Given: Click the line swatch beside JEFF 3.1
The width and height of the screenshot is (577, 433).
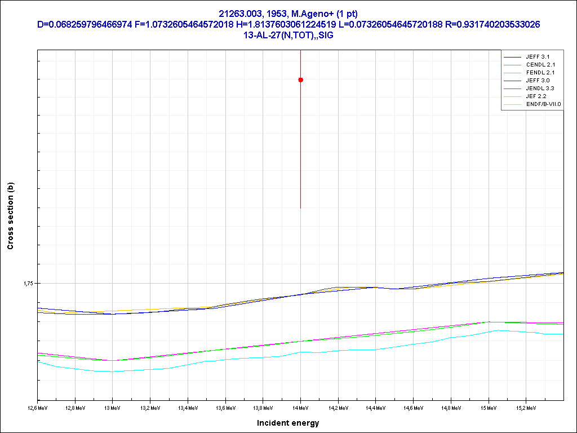Looking at the screenshot, I should (x=512, y=57).
